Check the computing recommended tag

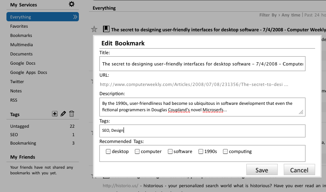click(x=225, y=151)
